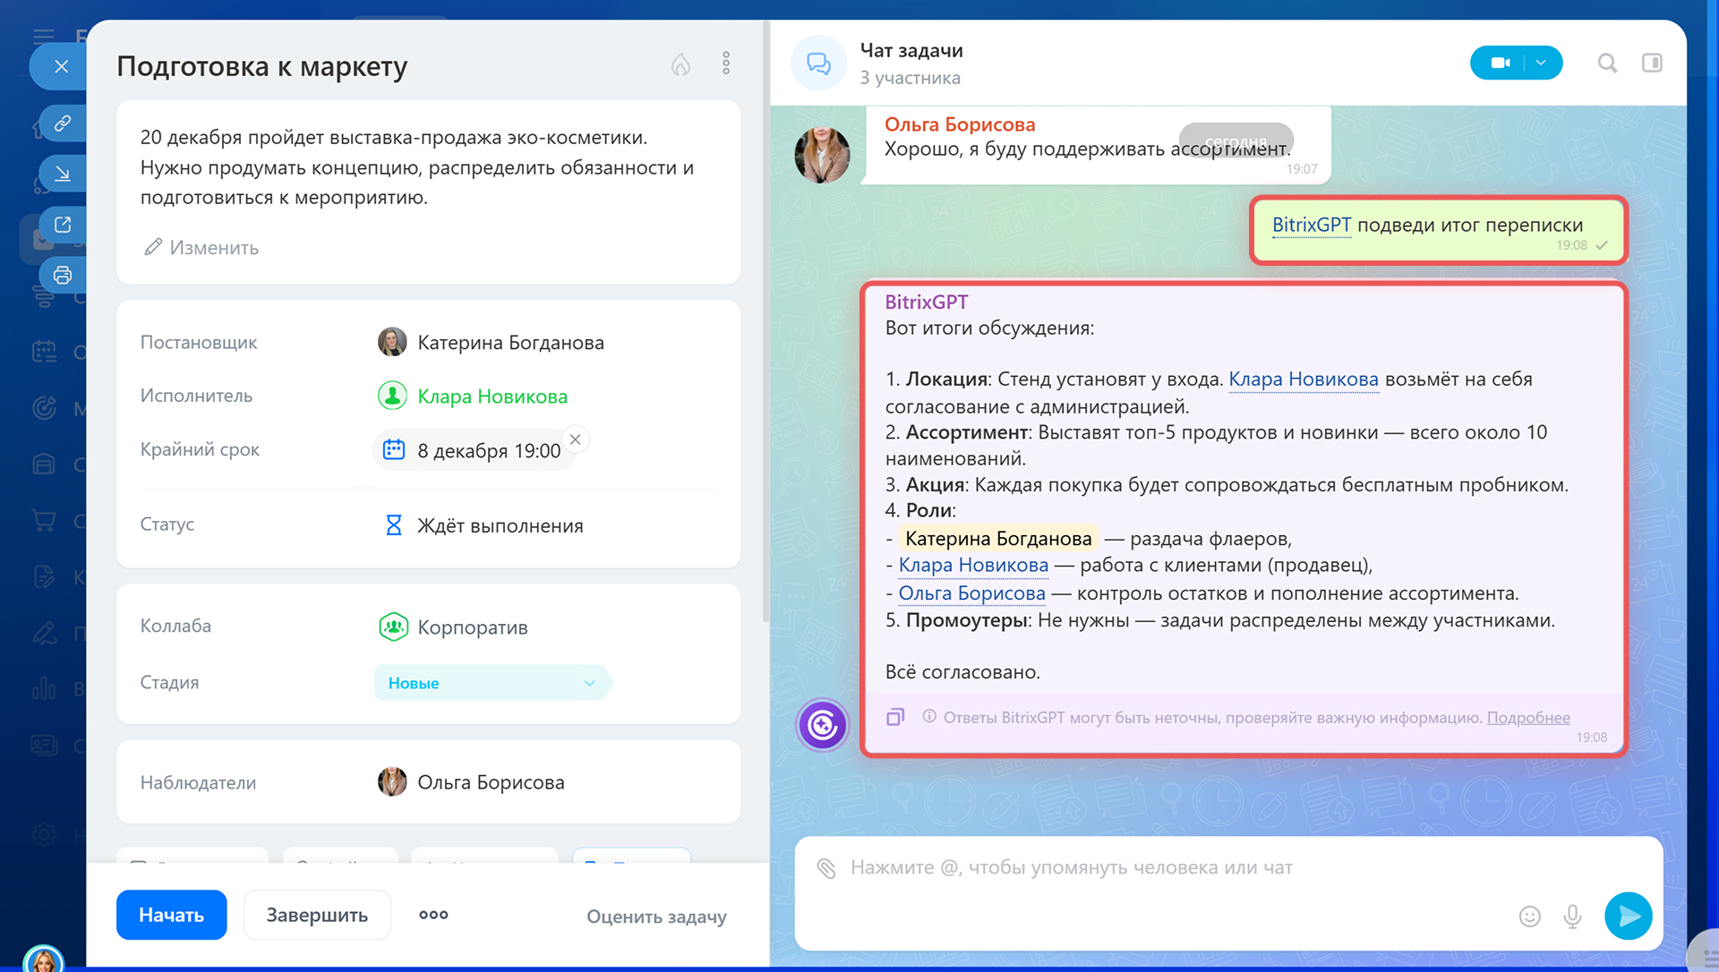
Task: Click the fire priority icon
Action: (680, 64)
